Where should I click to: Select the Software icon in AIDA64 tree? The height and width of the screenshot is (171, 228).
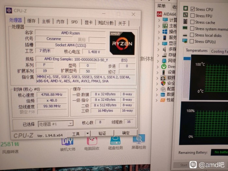tap(163, 78)
